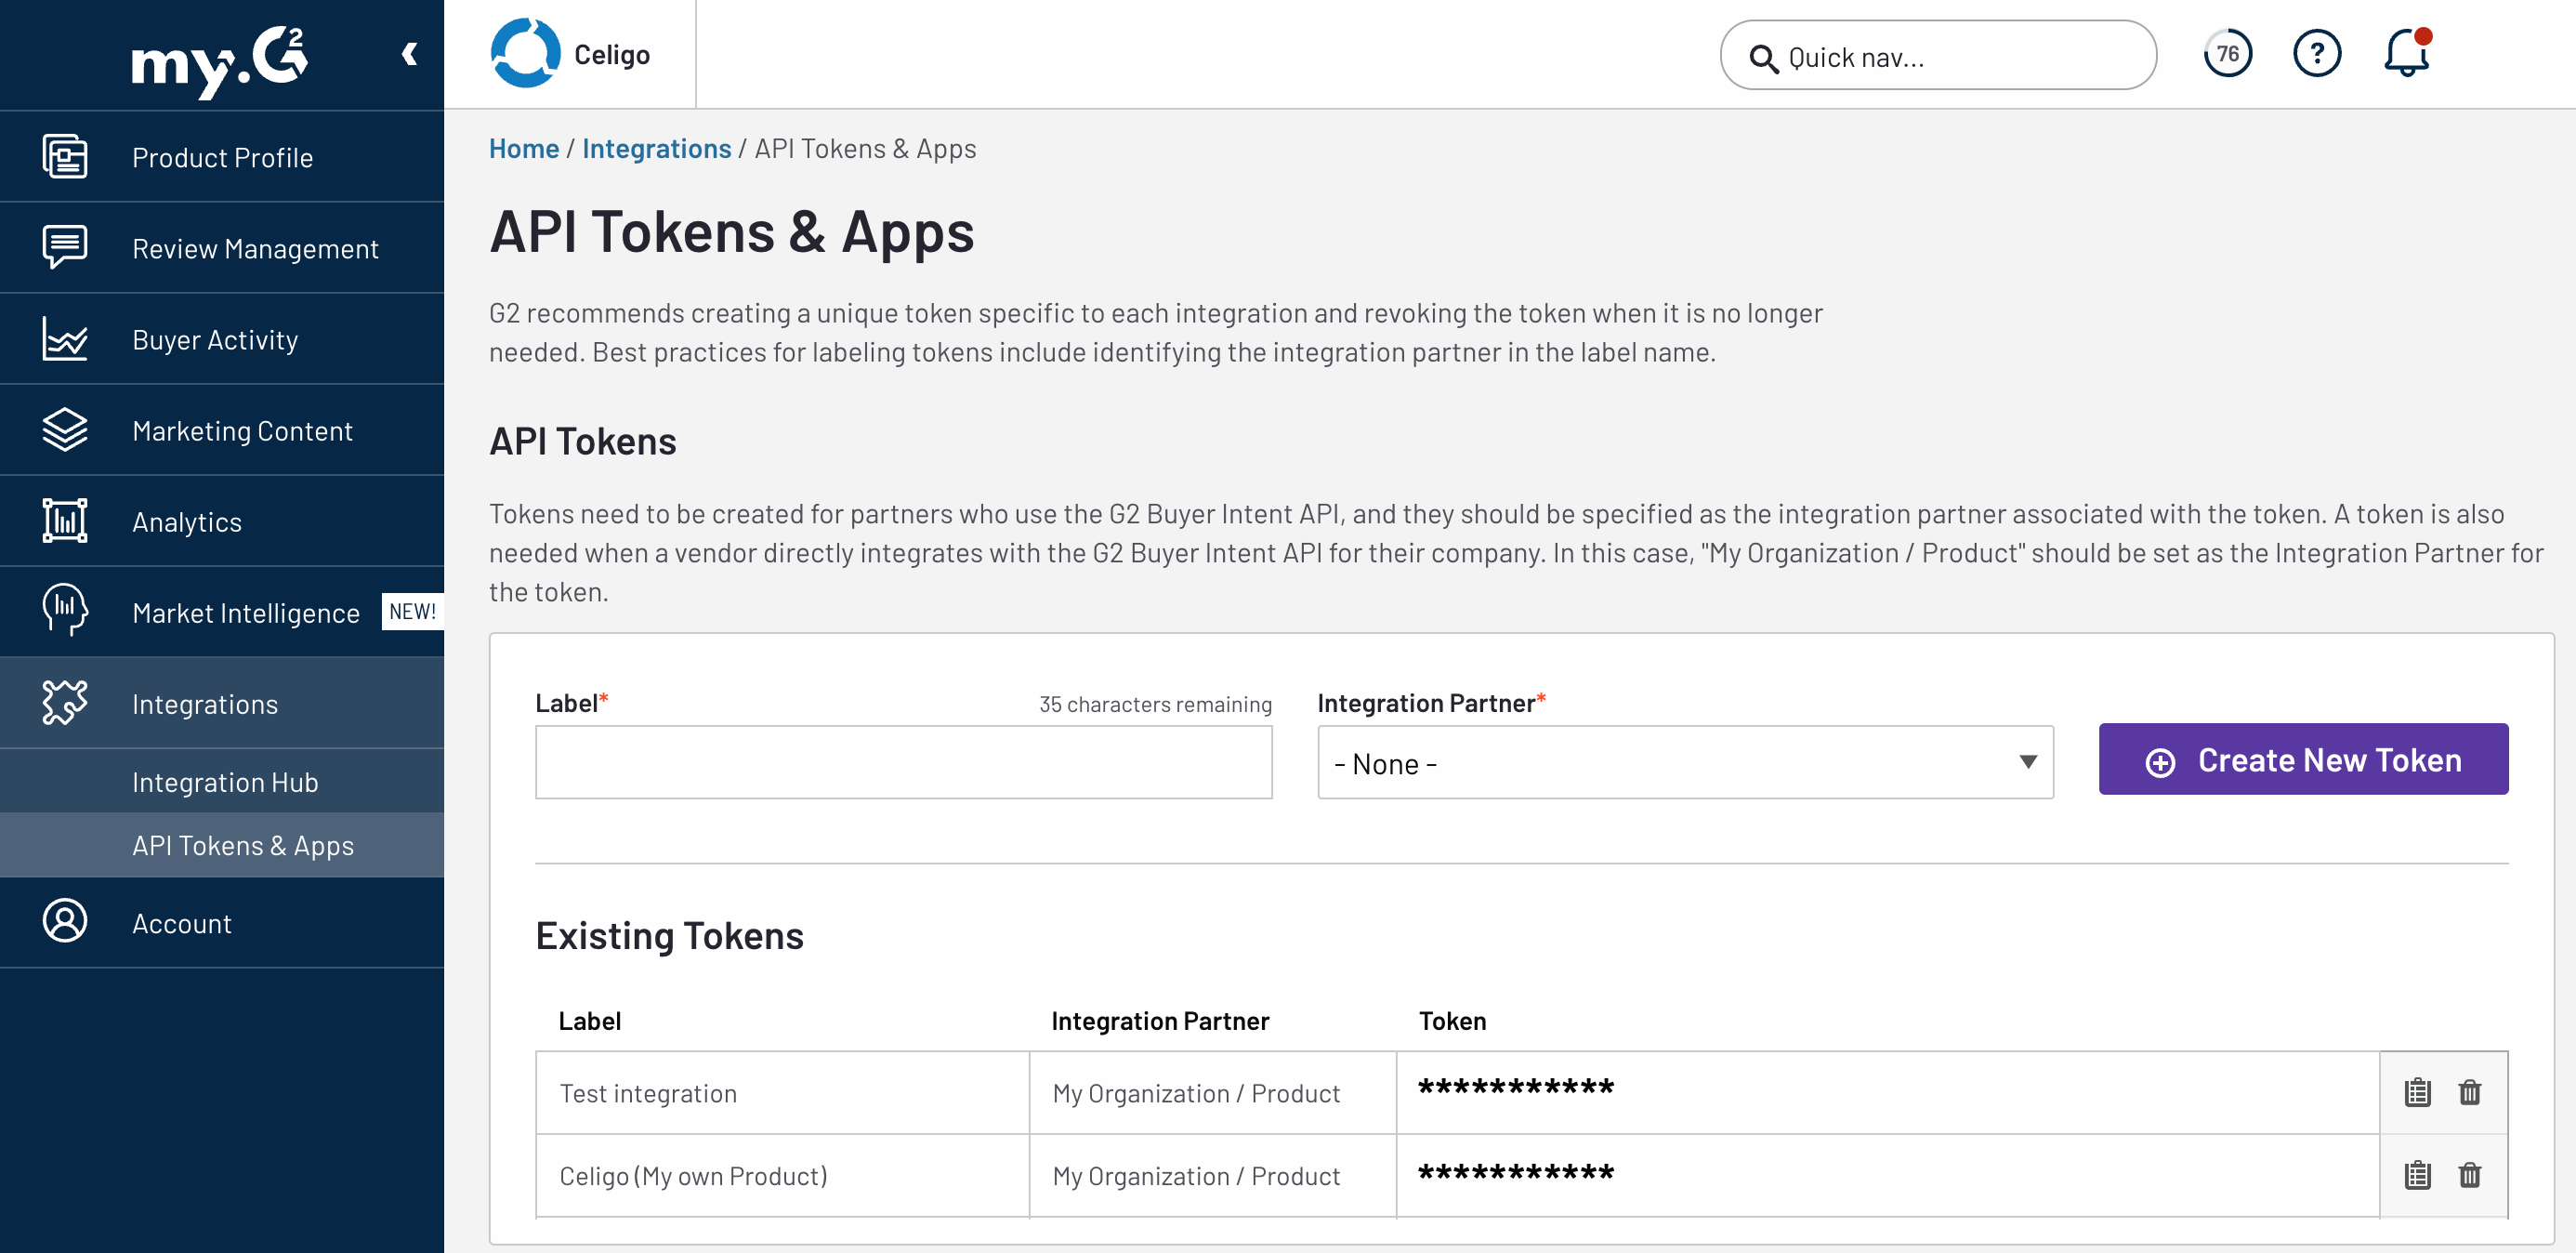This screenshot has height=1253, width=2576.
Task: Click the Label input field
Action: coord(903,763)
